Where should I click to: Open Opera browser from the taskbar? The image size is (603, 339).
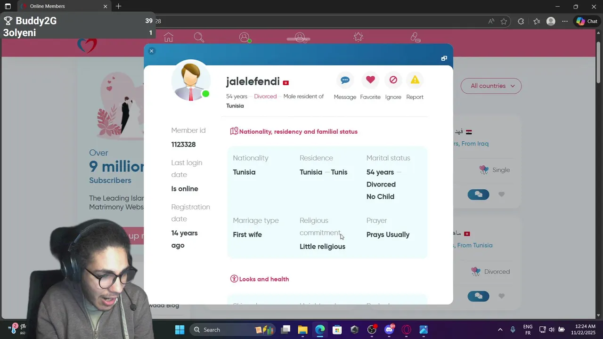(407, 330)
